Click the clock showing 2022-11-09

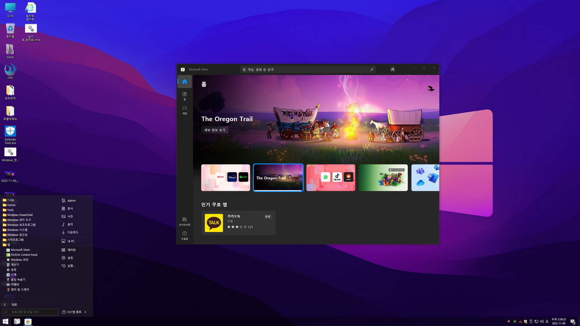(558, 321)
